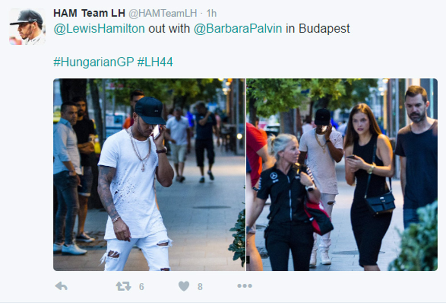Visit the @HAMTeamLH handle link
Screen dimensions: 446x306
point(163,13)
